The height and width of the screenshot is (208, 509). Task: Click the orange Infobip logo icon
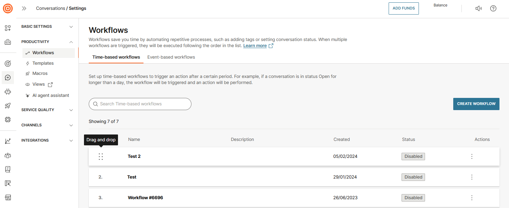(x=8, y=8)
